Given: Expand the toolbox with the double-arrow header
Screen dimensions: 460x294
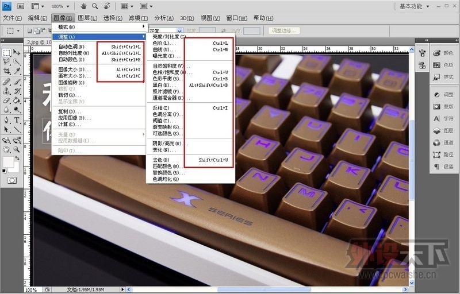Looking at the screenshot, I should [x=3, y=40].
